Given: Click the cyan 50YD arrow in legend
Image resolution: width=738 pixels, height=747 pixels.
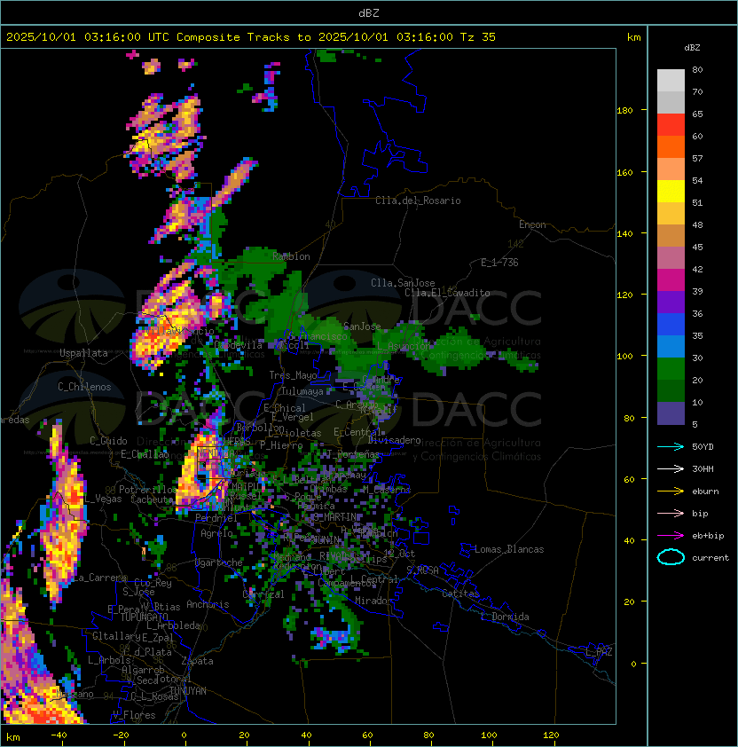Looking at the screenshot, I should [x=671, y=446].
